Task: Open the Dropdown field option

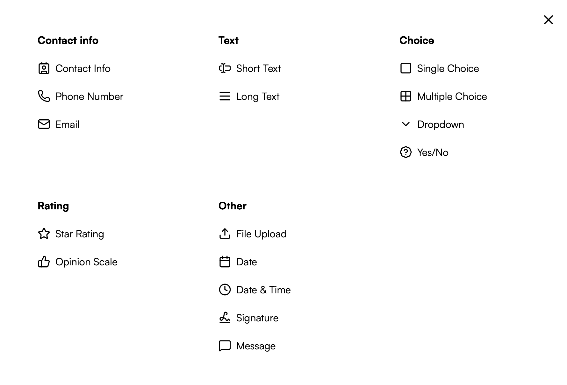Action: pos(441,124)
